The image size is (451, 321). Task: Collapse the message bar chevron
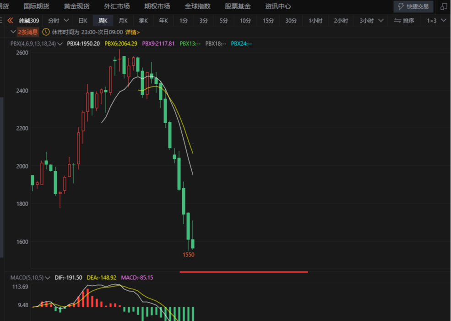pyautogui.click(x=13, y=32)
